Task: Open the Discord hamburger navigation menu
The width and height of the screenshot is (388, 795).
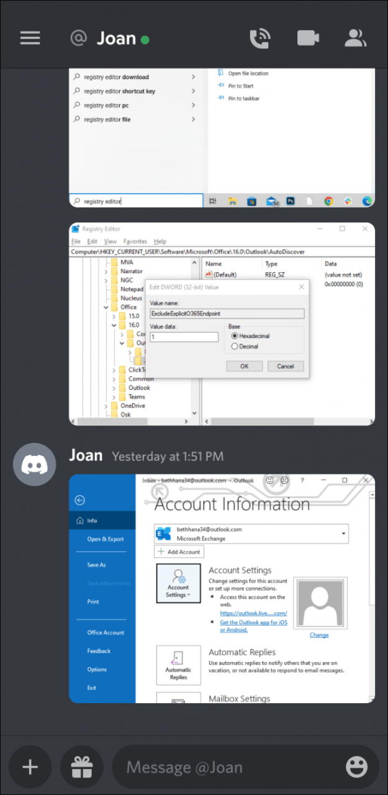Action: [x=30, y=38]
